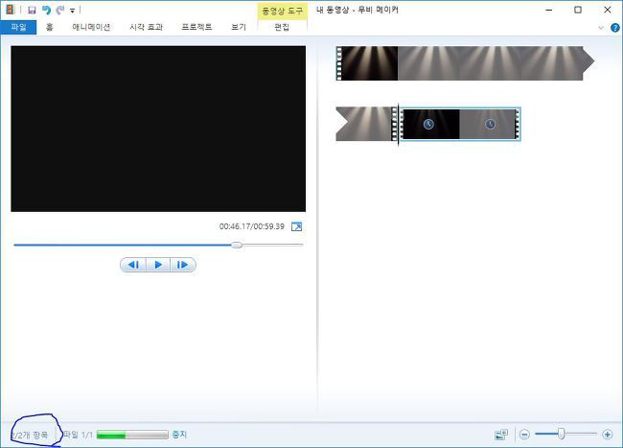Save the project with the disk icon

click(x=32, y=10)
